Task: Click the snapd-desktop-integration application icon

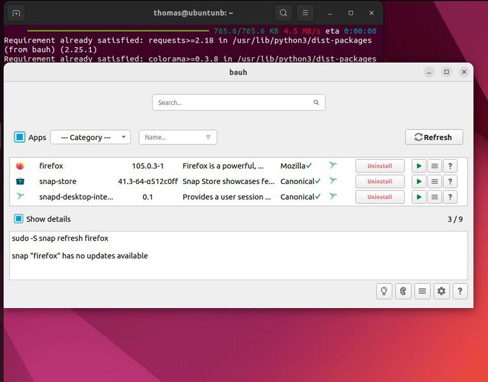Action: [x=20, y=196]
